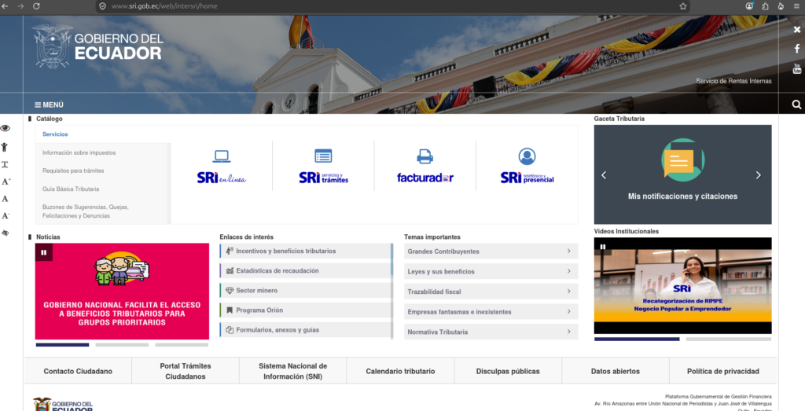Open Calendario tributario
805x411 pixels.
400,371
